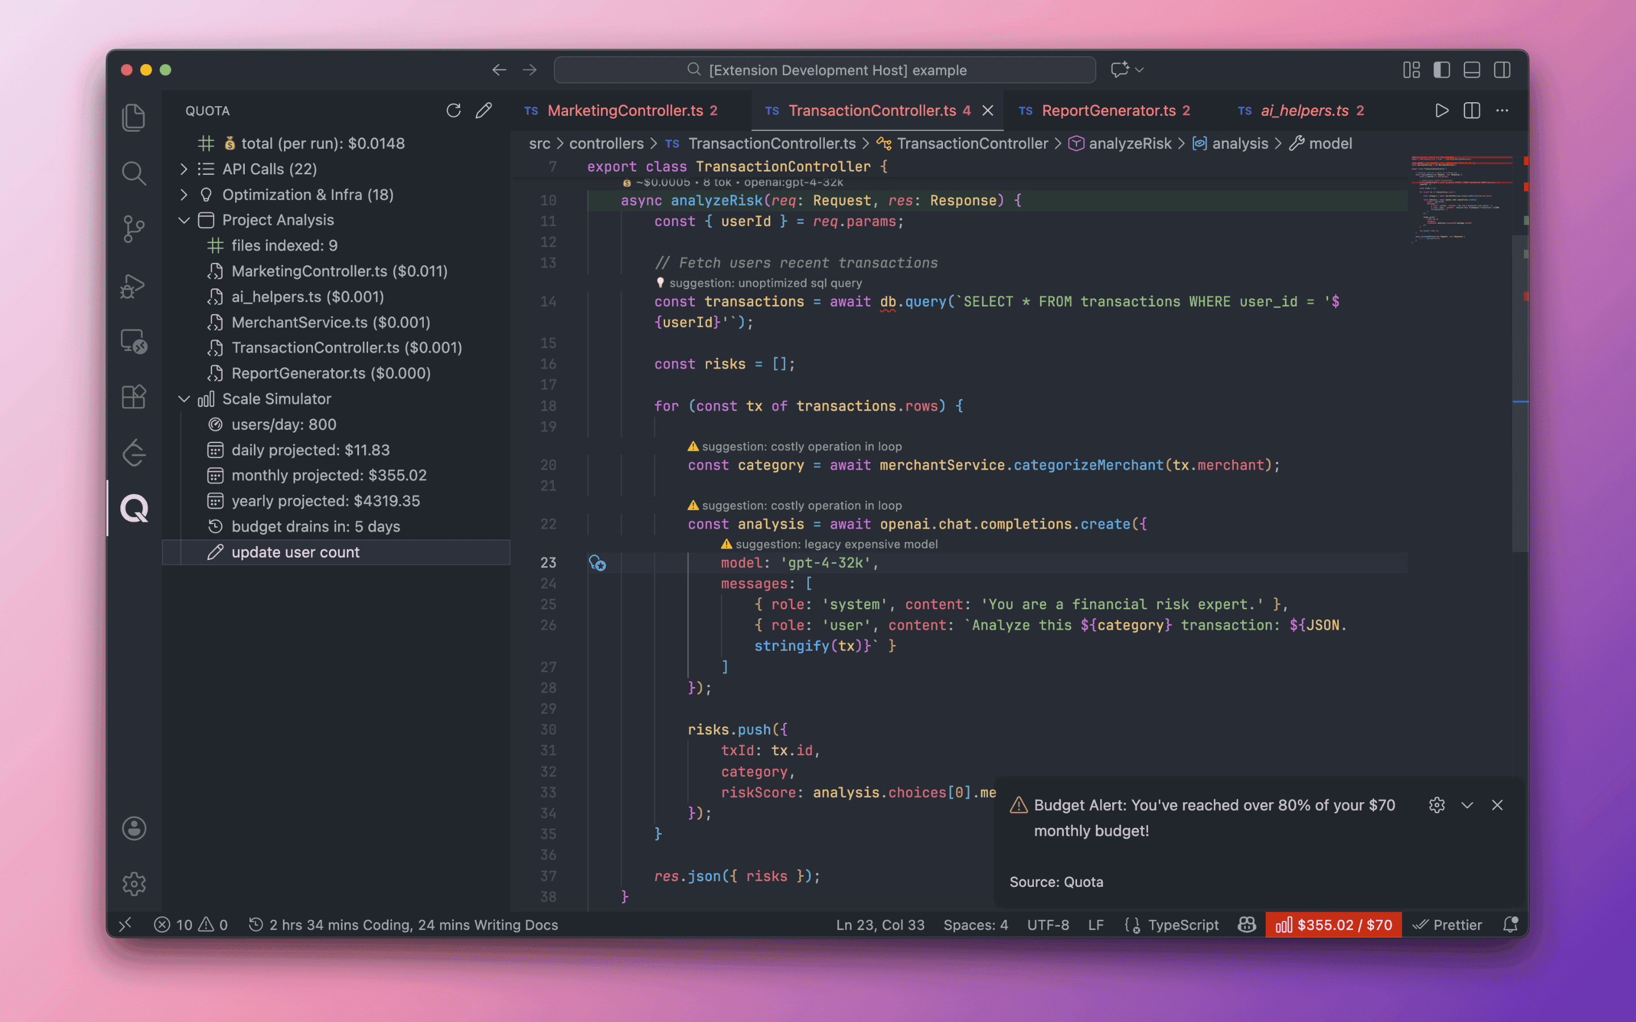Open the notifications bell in status bar
The image size is (1636, 1022).
click(1510, 924)
